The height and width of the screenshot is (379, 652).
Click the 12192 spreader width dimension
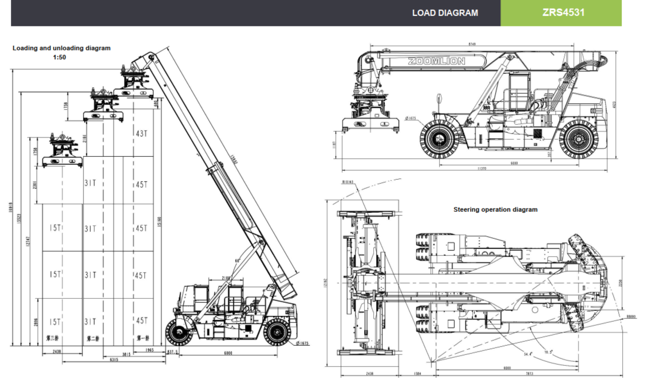(326, 283)
